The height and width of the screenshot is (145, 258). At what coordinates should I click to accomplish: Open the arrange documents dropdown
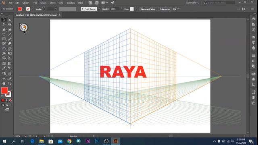point(105,3)
